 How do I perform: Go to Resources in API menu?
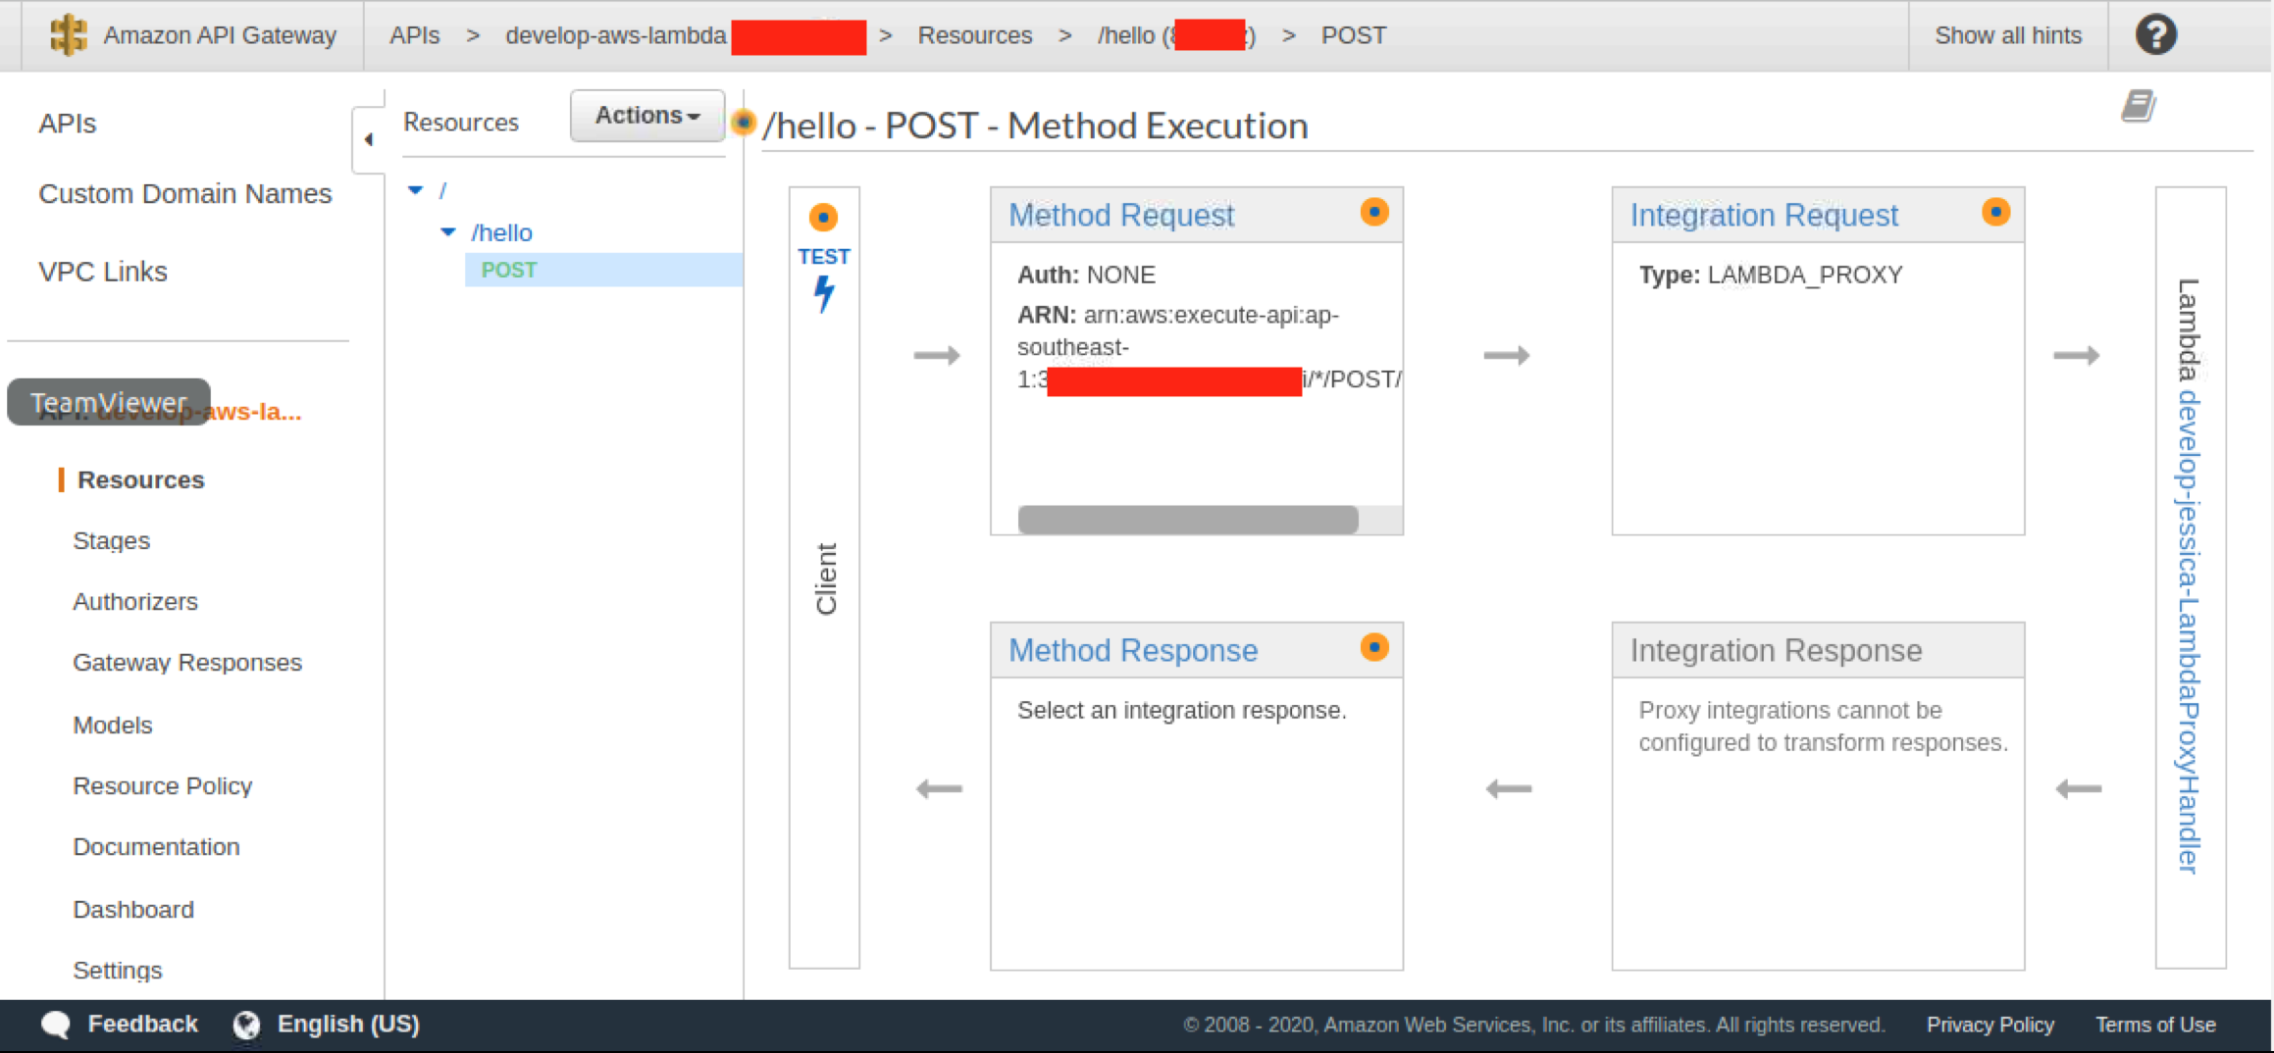(141, 479)
